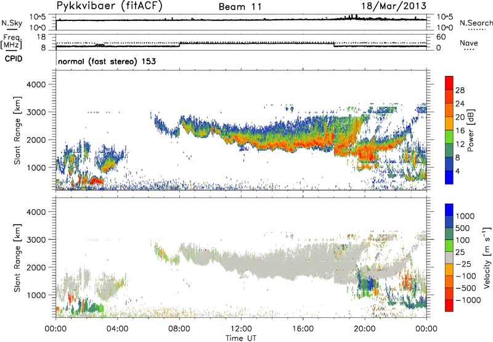Click the Slant Range label of velocity panel
Image resolution: width=493 pixels, height=342 pixels.
pos(17,258)
